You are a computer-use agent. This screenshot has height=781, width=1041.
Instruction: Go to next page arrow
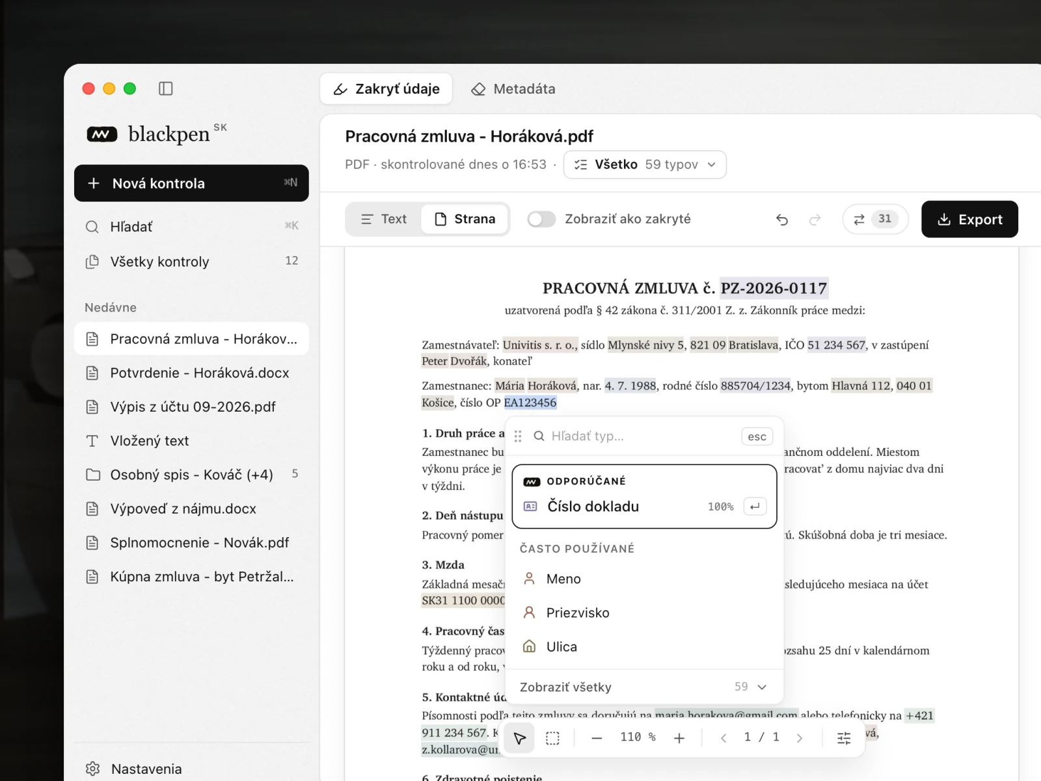coord(800,738)
